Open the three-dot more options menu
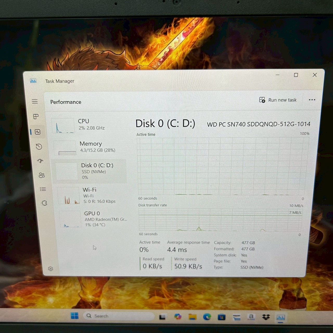Image resolution: width=333 pixels, height=333 pixels. pyautogui.click(x=312, y=100)
